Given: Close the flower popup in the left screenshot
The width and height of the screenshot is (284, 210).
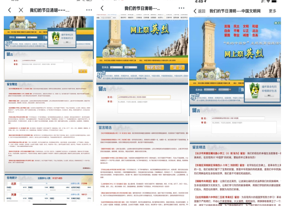Looking at the screenshot, I should pos(74,29).
